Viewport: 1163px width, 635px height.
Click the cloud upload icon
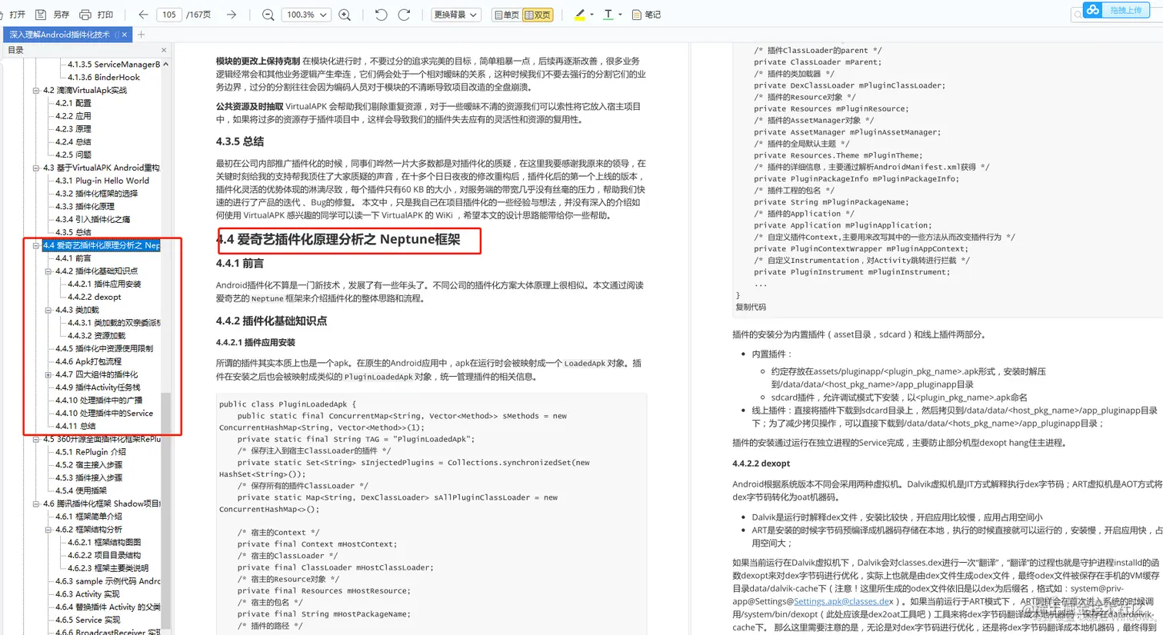pos(1092,10)
